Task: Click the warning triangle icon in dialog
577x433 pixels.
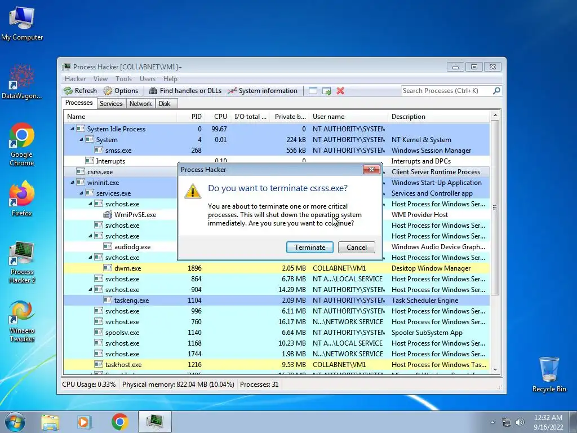Action: pos(193,191)
